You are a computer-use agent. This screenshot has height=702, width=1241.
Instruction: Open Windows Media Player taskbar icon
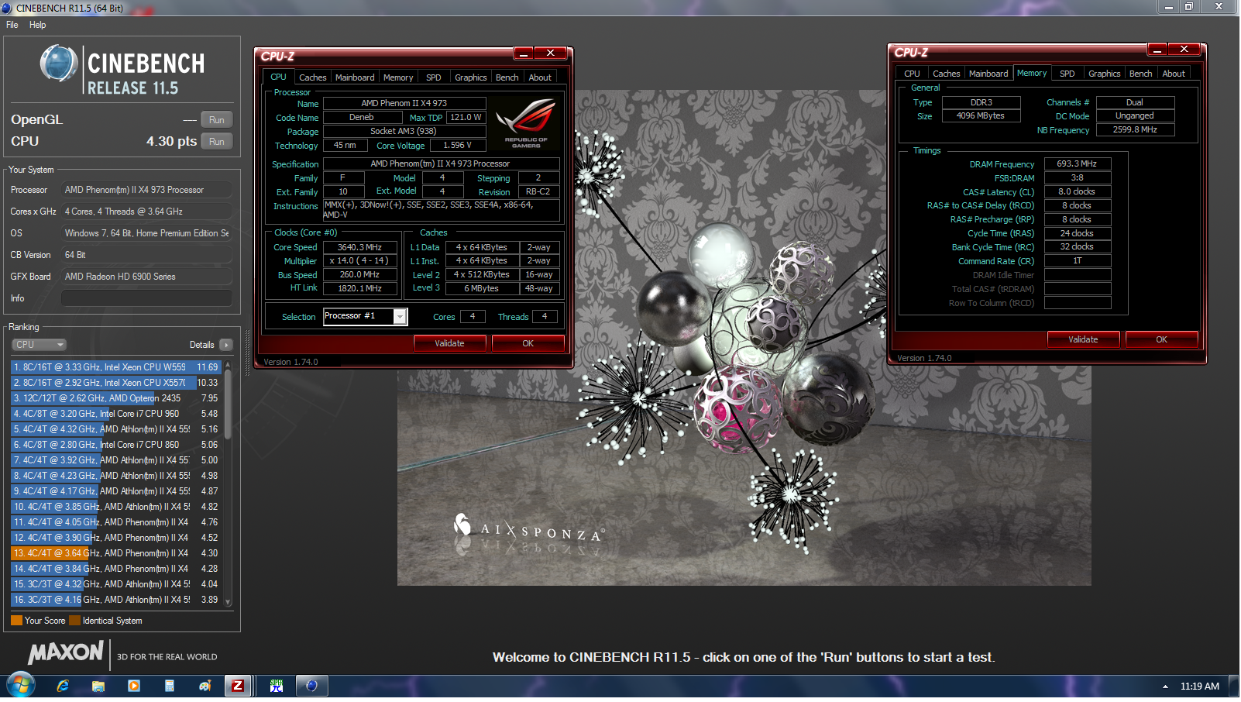[134, 686]
